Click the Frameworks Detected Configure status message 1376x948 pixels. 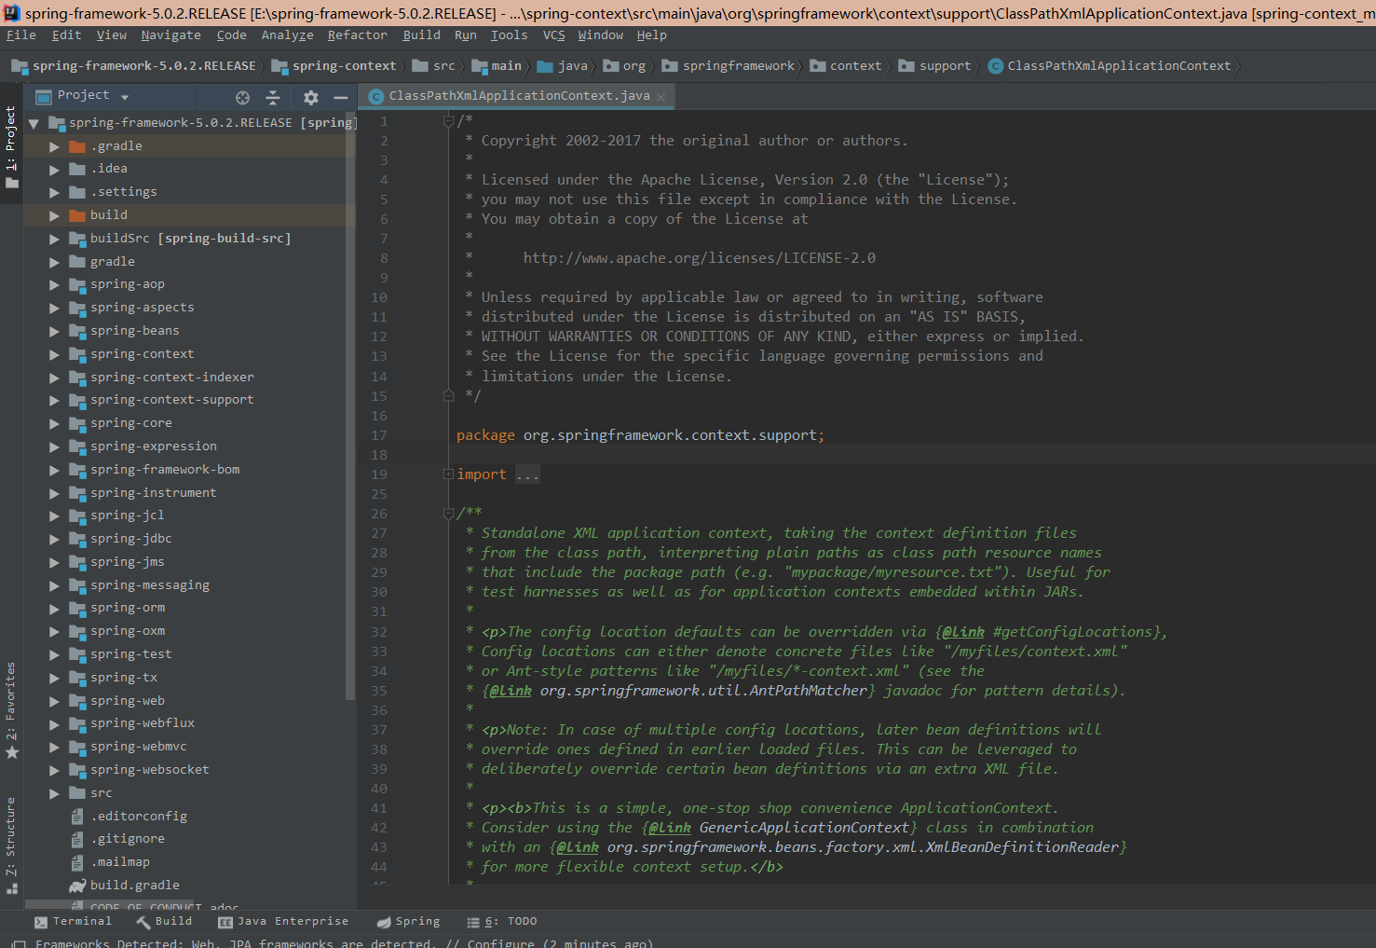[x=345, y=943]
